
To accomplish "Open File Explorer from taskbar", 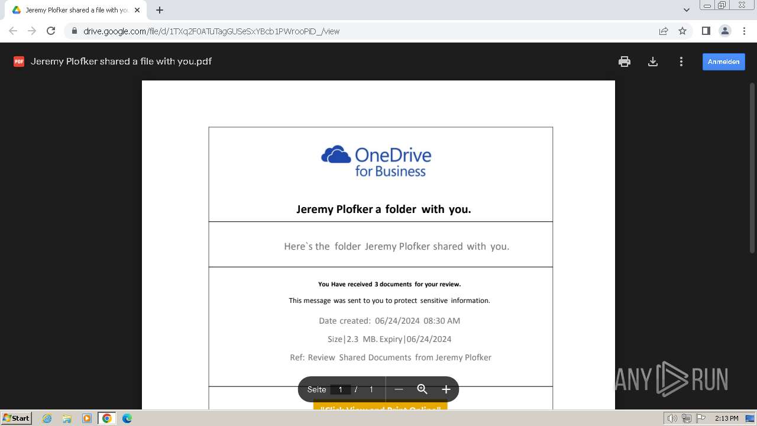I will [67, 418].
